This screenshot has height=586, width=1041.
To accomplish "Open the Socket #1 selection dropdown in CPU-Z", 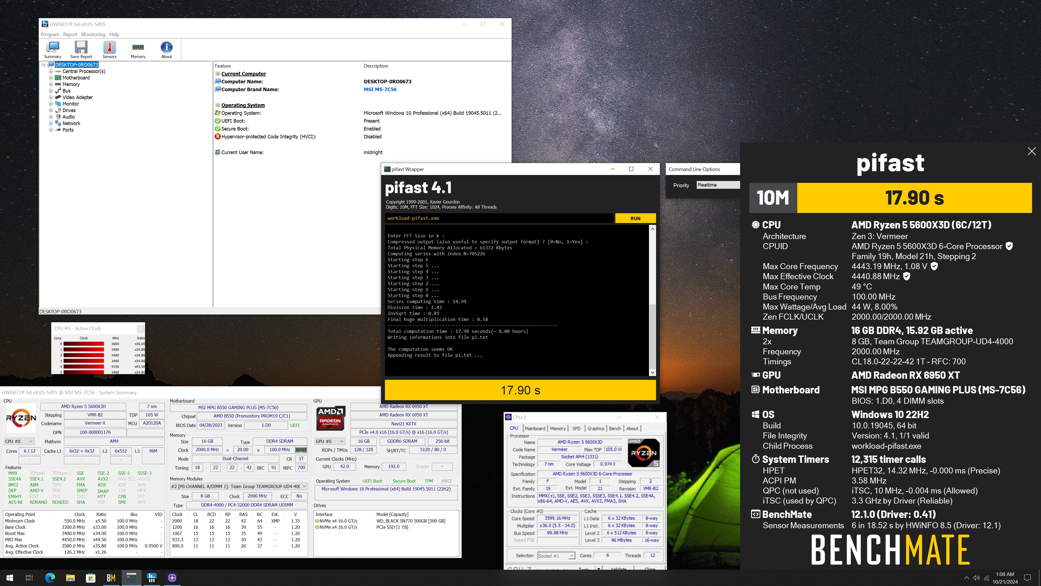I will 556,556.
